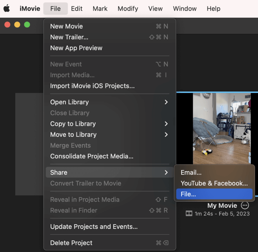258x252 pixels.
Task: Select File... in the Share submenu
Action: pos(188,194)
